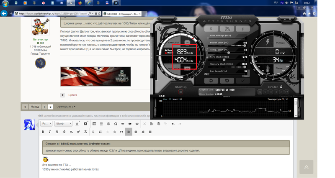Image resolution: width=335 pixels, height=178 pixels.
Task: Open the Шрифт font dropdown
Action: tap(64, 124)
